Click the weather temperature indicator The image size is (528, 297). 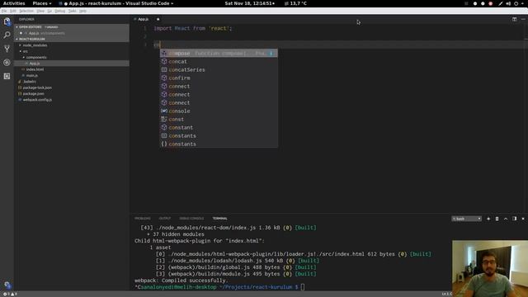(295, 3)
